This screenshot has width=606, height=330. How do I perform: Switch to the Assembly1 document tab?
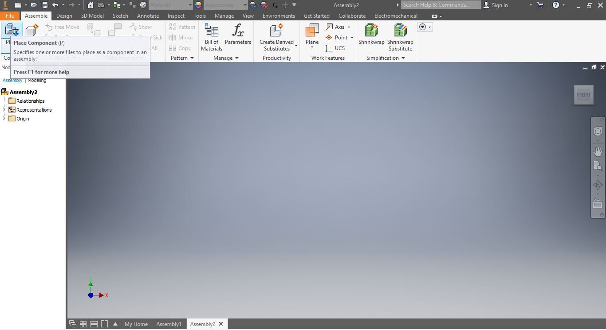(169, 324)
